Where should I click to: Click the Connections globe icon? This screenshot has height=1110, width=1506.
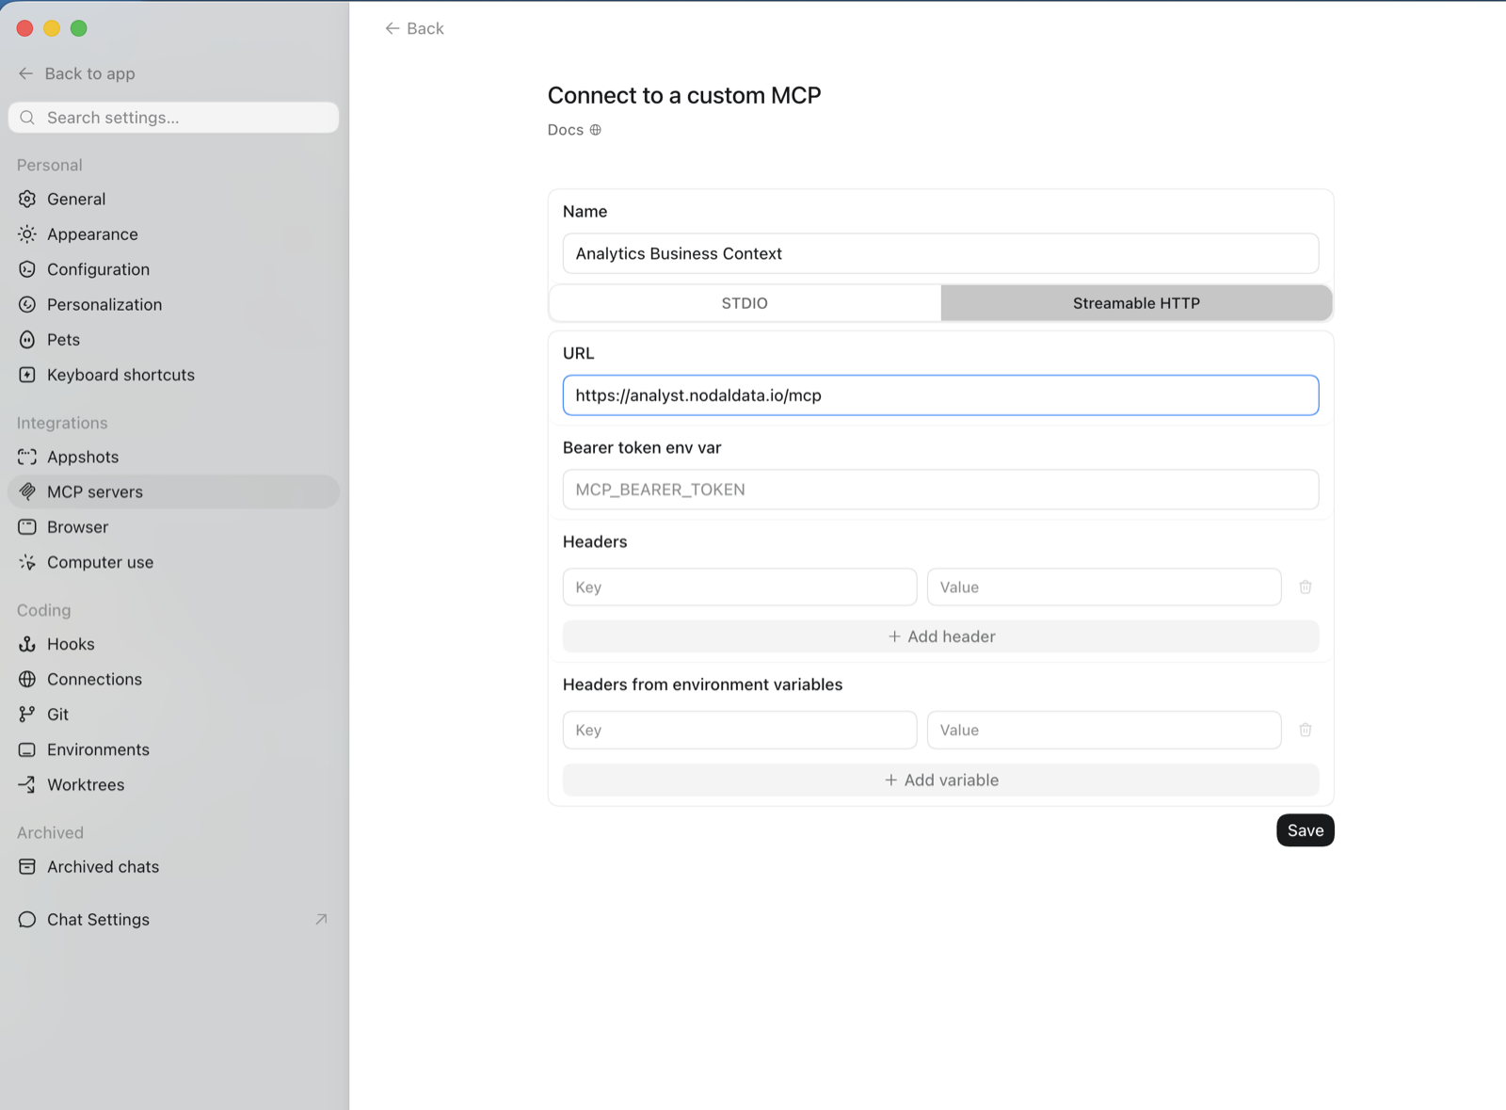[27, 679]
